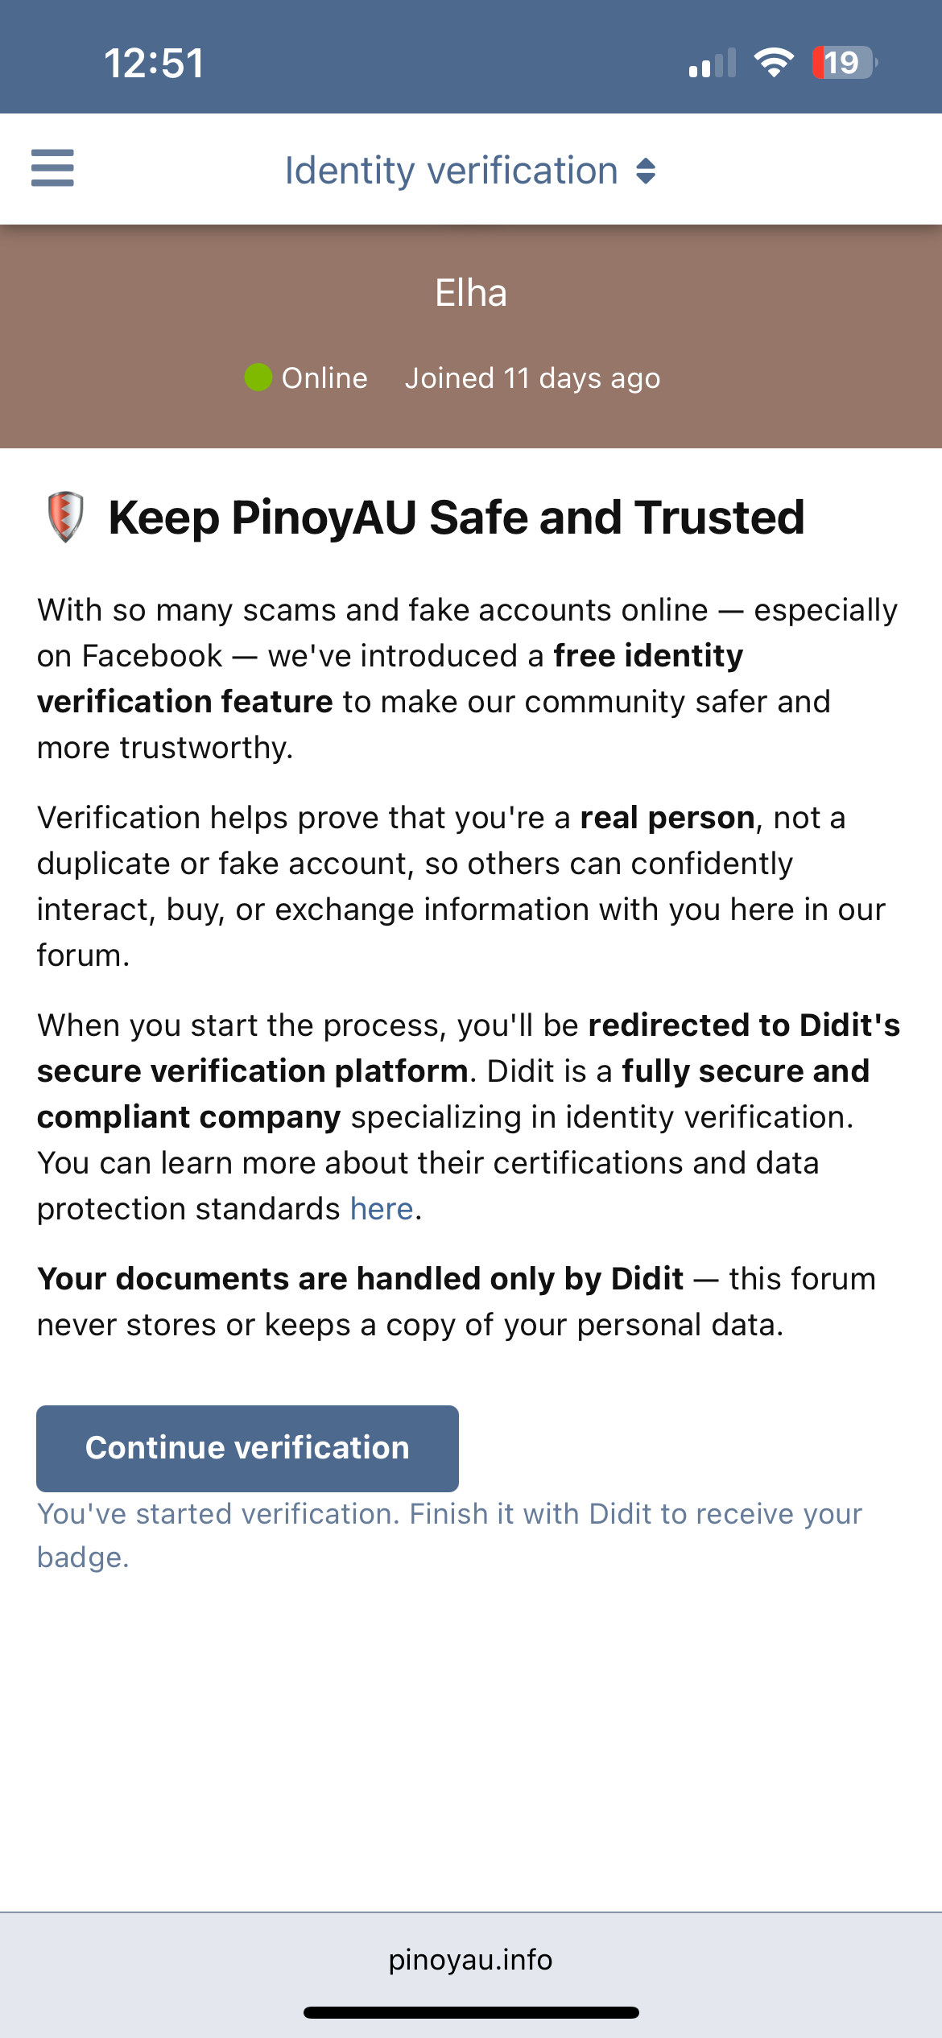
Task: Tap the 12:51 clock in status bar
Action: (155, 63)
